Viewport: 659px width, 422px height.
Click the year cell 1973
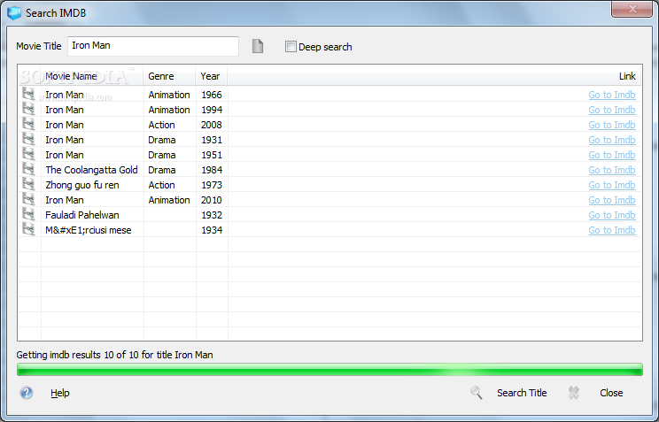pos(212,186)
